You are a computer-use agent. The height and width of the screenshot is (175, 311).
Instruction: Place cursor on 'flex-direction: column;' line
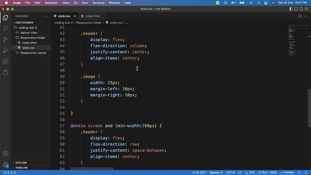click(119, 46)
